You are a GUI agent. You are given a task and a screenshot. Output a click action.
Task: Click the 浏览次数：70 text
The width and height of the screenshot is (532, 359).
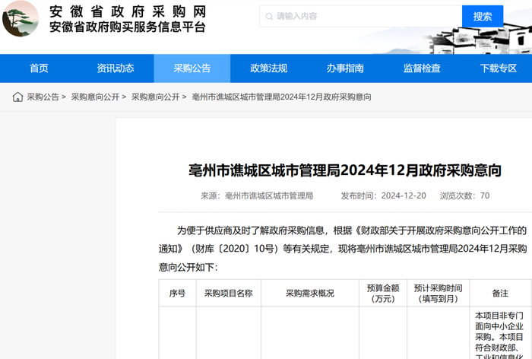click(464, 196)
